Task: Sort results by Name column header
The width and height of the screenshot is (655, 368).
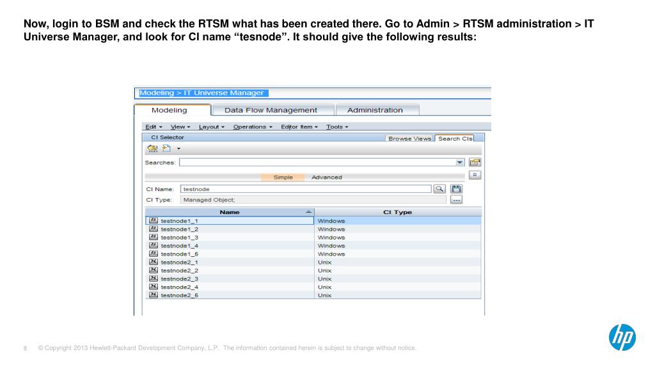Action: [x=230, y=212]
